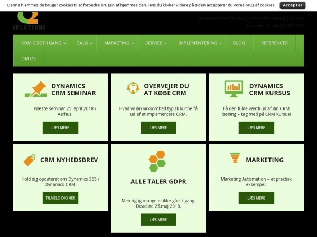This screenshot has width=317, height=237.
Task: Expand the Kom godt i gang chevron
Action: coord(64,43)
